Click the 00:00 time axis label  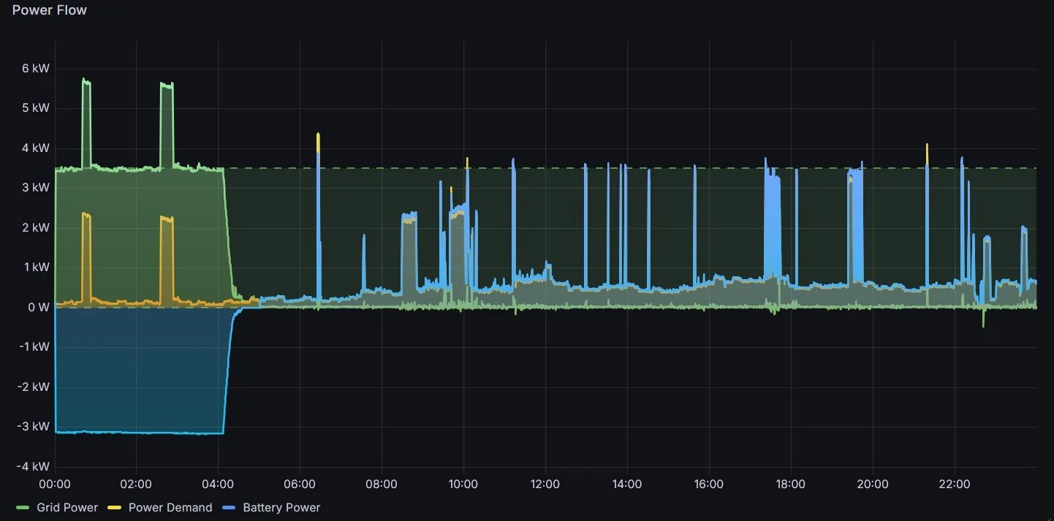[x=54, y=484]
